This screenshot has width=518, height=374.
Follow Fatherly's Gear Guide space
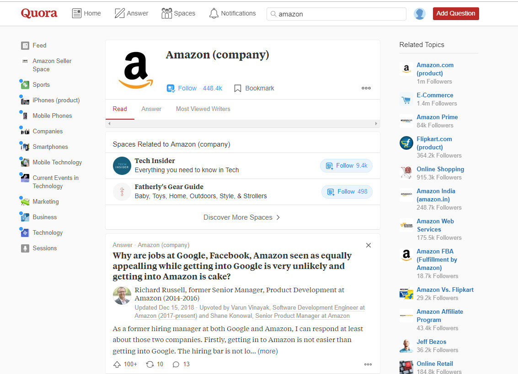coord(347,192)
